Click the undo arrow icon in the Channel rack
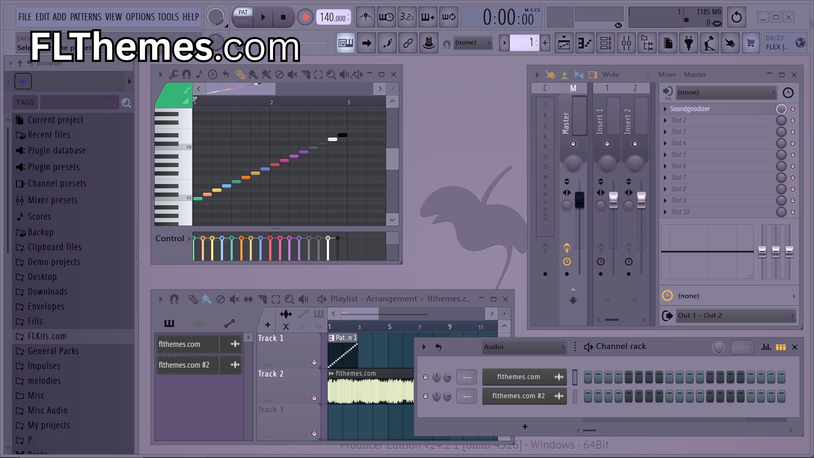 [438, 347]
